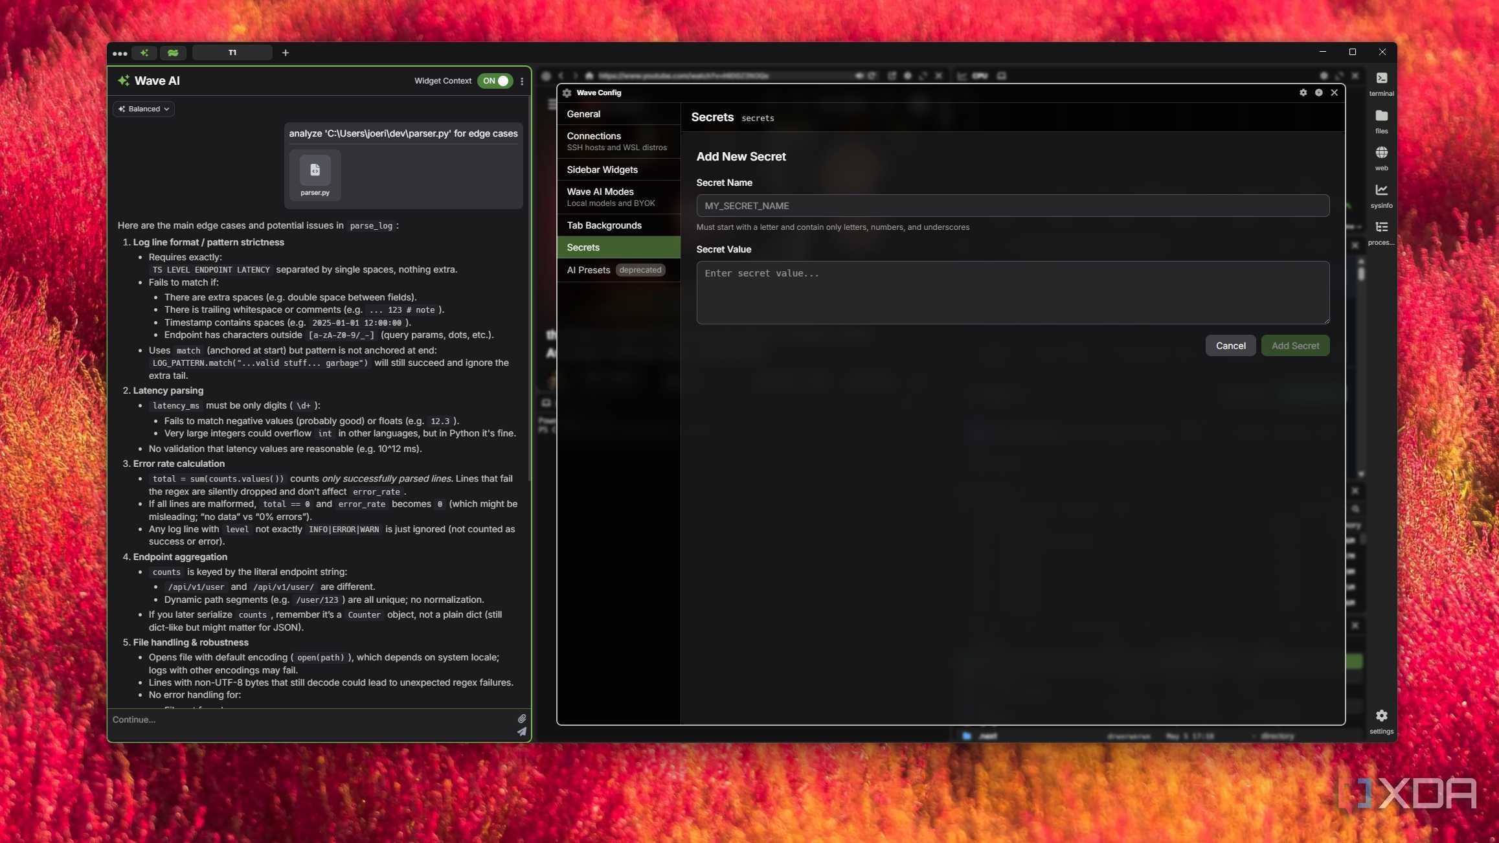Send the message with the paper plane icon
This screenshot has height=843, width=1499.
521,732
